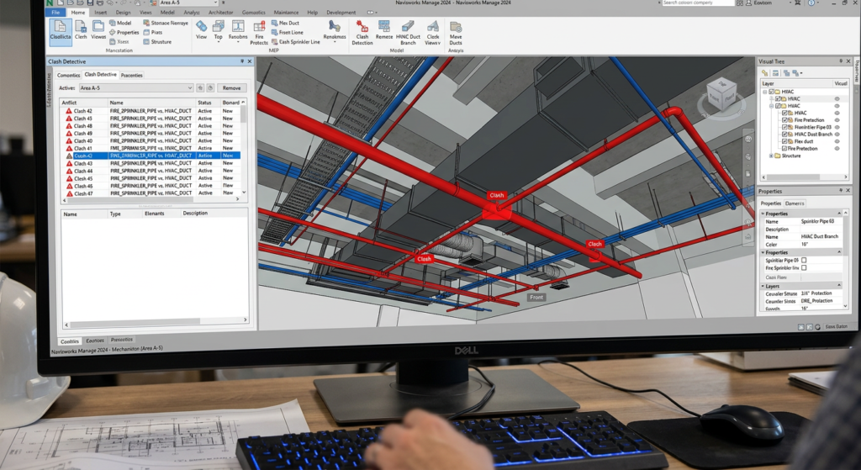Viewport: 861px width, 470px height.
Task: Click the Search field in title bar
Action: [697, 3]
